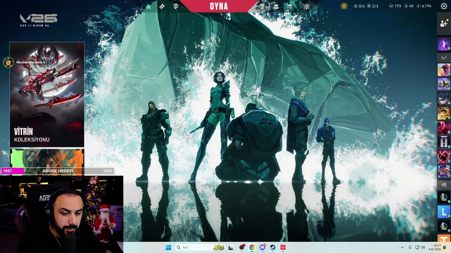The height and width of the screenshot is (253, 451).
Task: Collapse the Valorant friends section header
Action: (444, 57)
